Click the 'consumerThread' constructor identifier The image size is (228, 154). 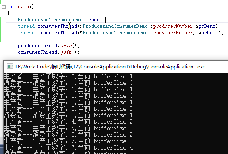[x=57, y=26]
